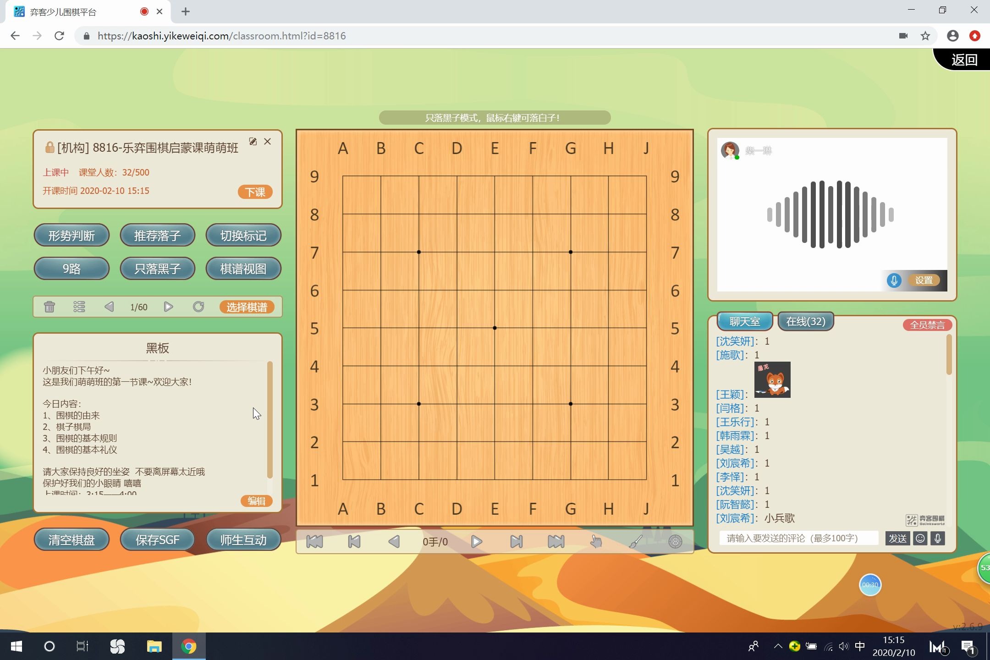Skip forward several moves in playback bar

pos(517,542)
